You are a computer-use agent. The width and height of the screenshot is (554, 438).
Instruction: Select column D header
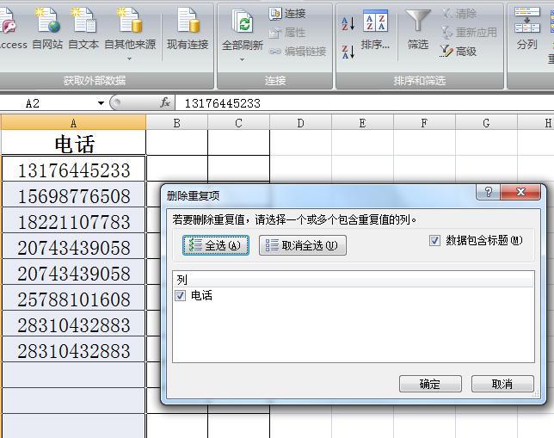click(301, 123)
